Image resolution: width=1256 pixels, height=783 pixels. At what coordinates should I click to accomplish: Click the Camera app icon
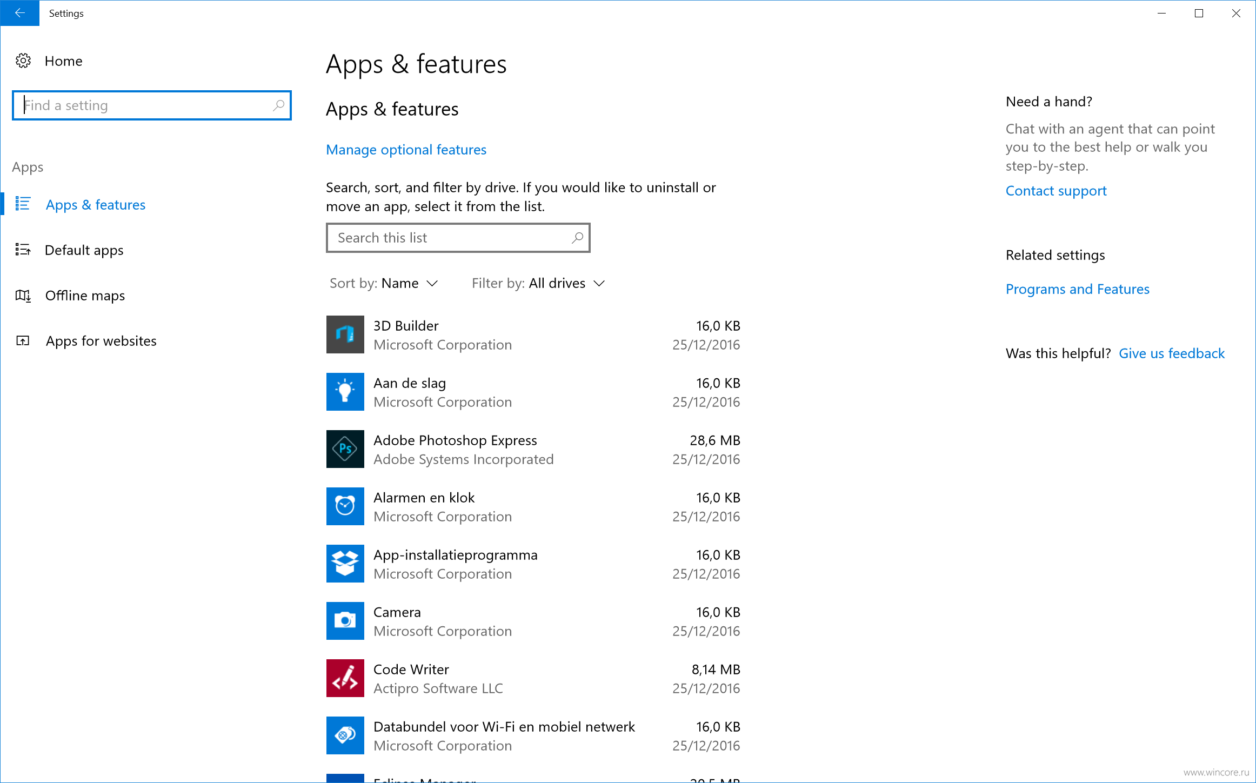[345, 621]
